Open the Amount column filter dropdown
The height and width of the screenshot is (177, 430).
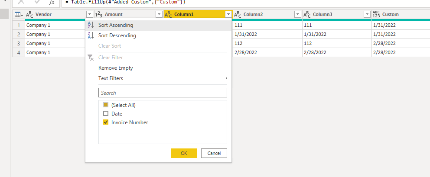[x=159, y=15]
